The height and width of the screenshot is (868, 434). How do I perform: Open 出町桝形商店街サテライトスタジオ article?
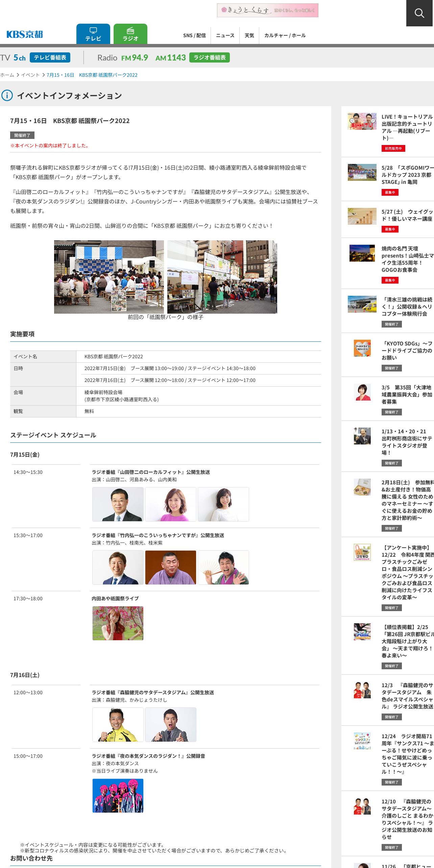point(407,442)
